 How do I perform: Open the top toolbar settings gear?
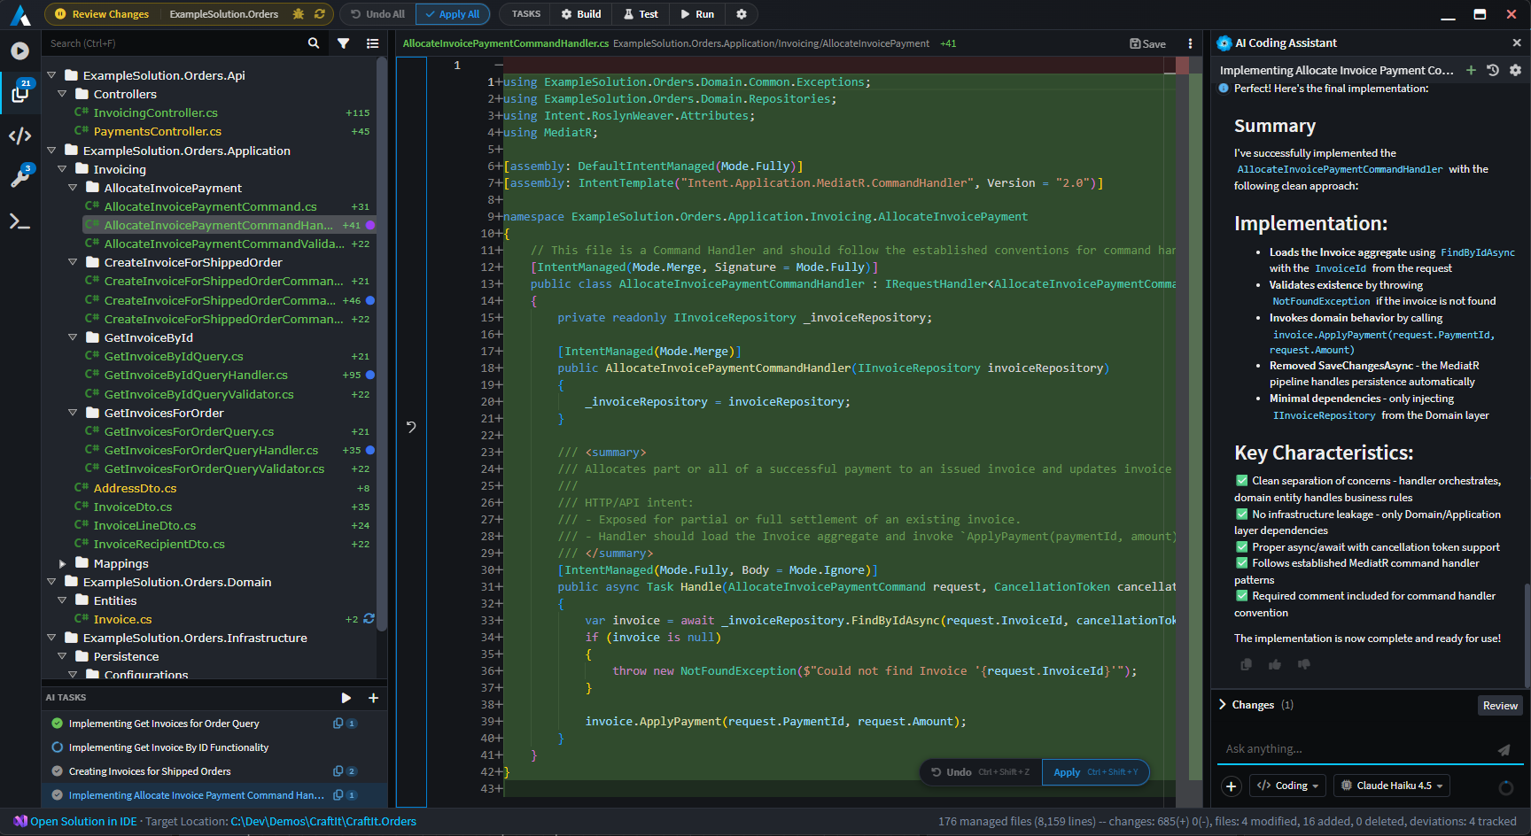[742, 14]
